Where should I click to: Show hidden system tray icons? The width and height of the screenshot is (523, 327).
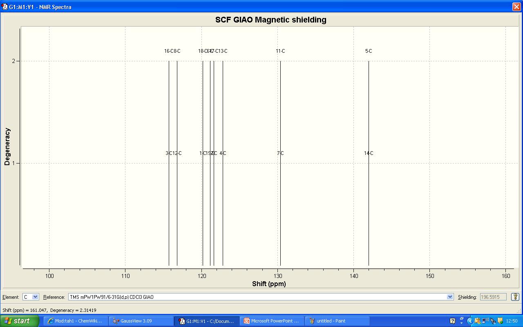click(x=470, y=321)
